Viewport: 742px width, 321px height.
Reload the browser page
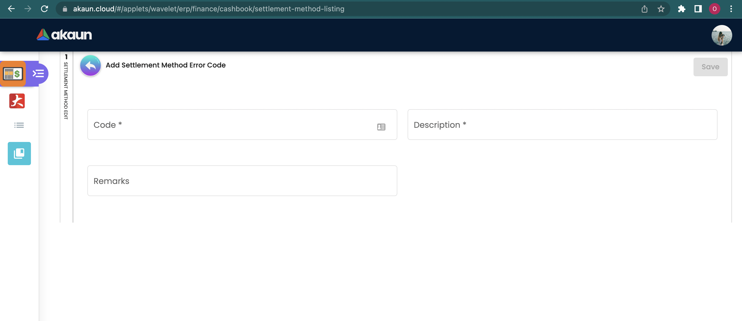click(x=44, y=9)
